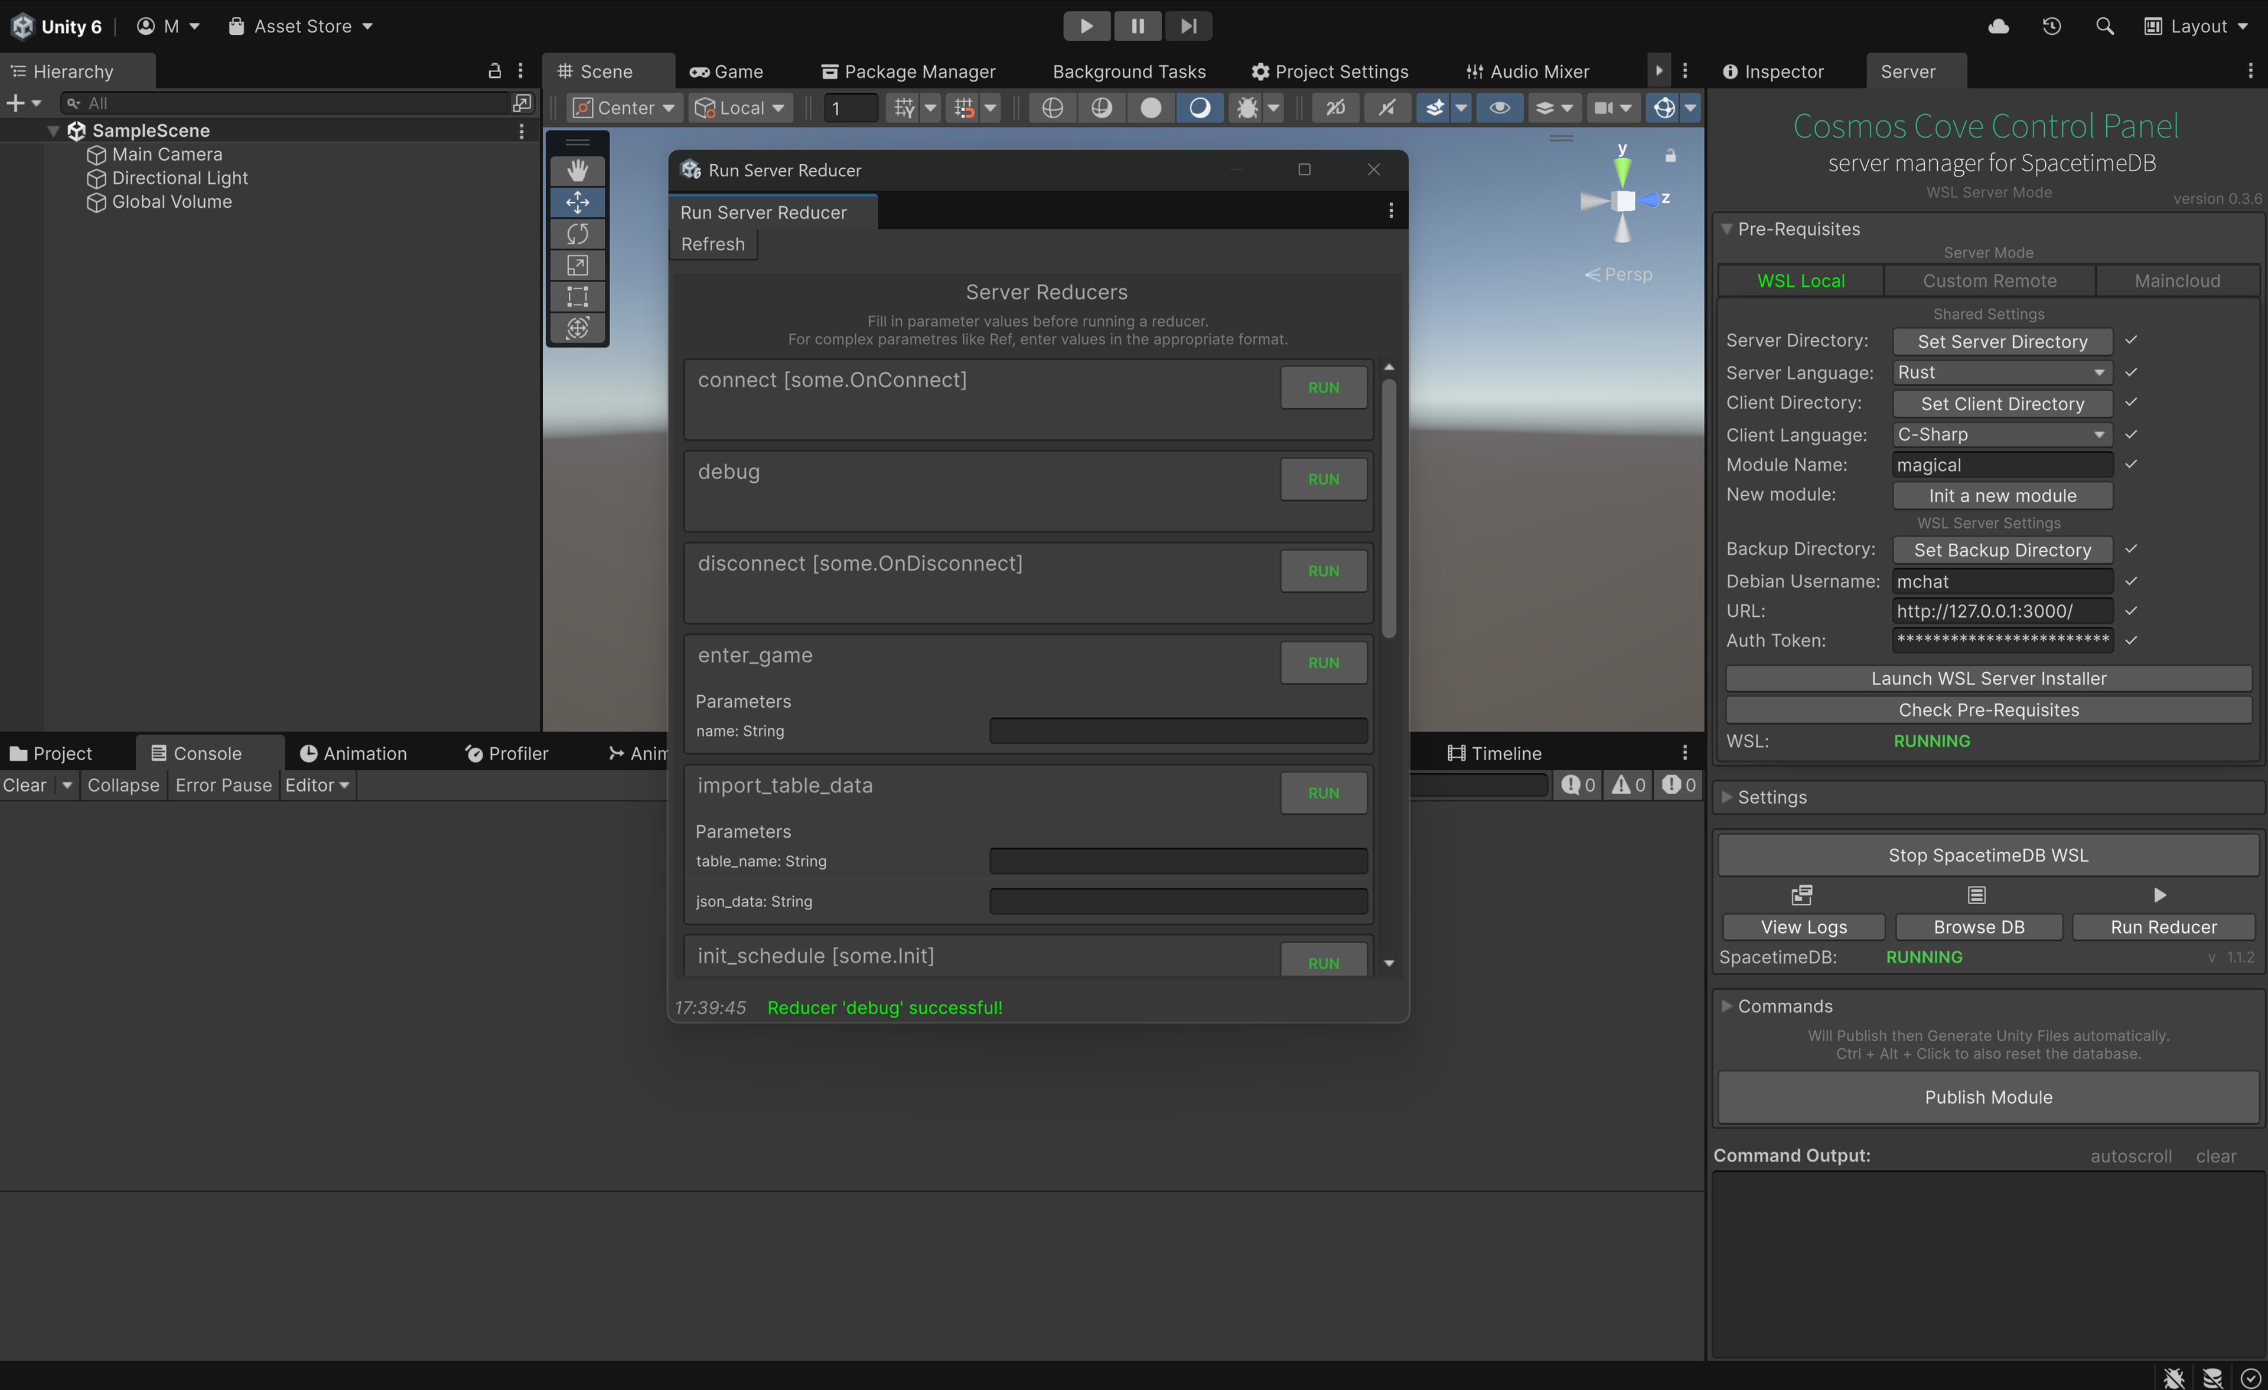
Task: Select Directional Light in Hierarchy
Action: (180, 178)
